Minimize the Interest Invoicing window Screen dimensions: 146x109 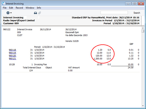point(128,4)
